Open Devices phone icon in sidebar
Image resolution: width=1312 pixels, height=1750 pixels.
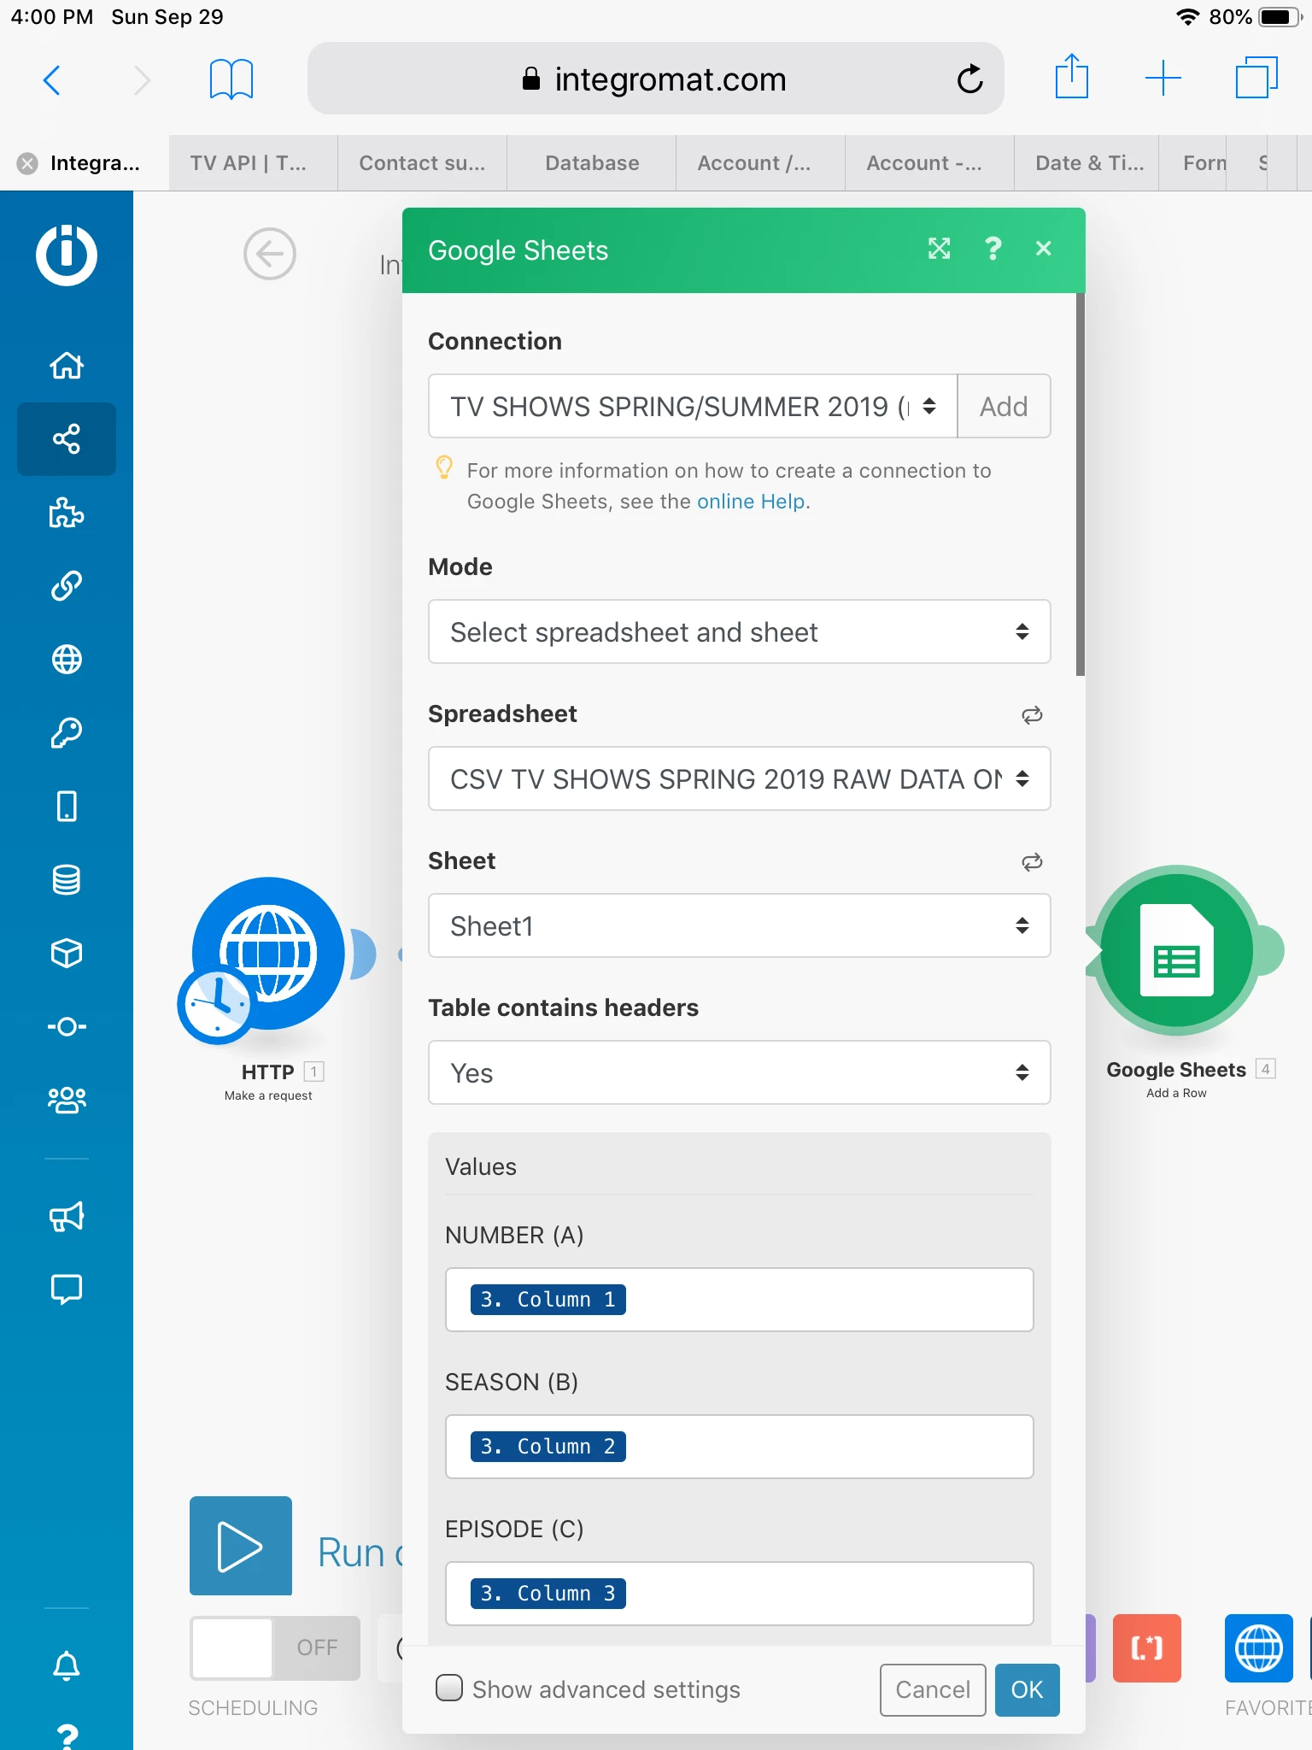(67, 807)
